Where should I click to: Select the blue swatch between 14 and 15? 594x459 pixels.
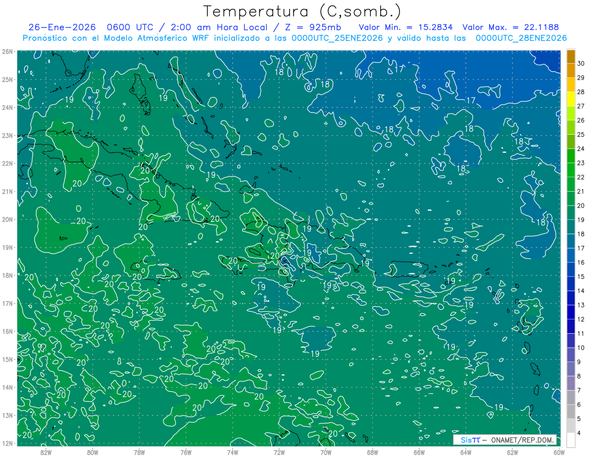(x=571, y=284)
